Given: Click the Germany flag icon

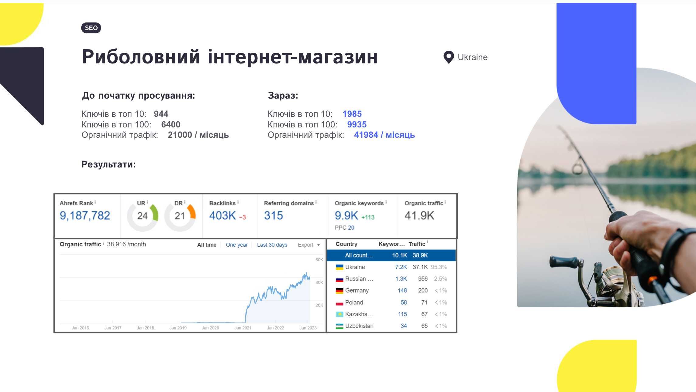Looking at the screenshot, I should (339, 291).
